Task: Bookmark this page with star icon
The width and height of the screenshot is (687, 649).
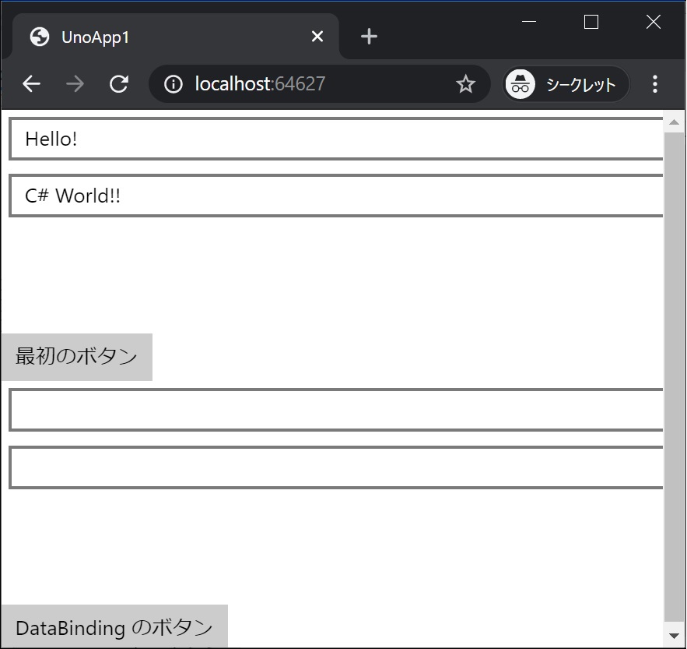Action: [465, 84]
